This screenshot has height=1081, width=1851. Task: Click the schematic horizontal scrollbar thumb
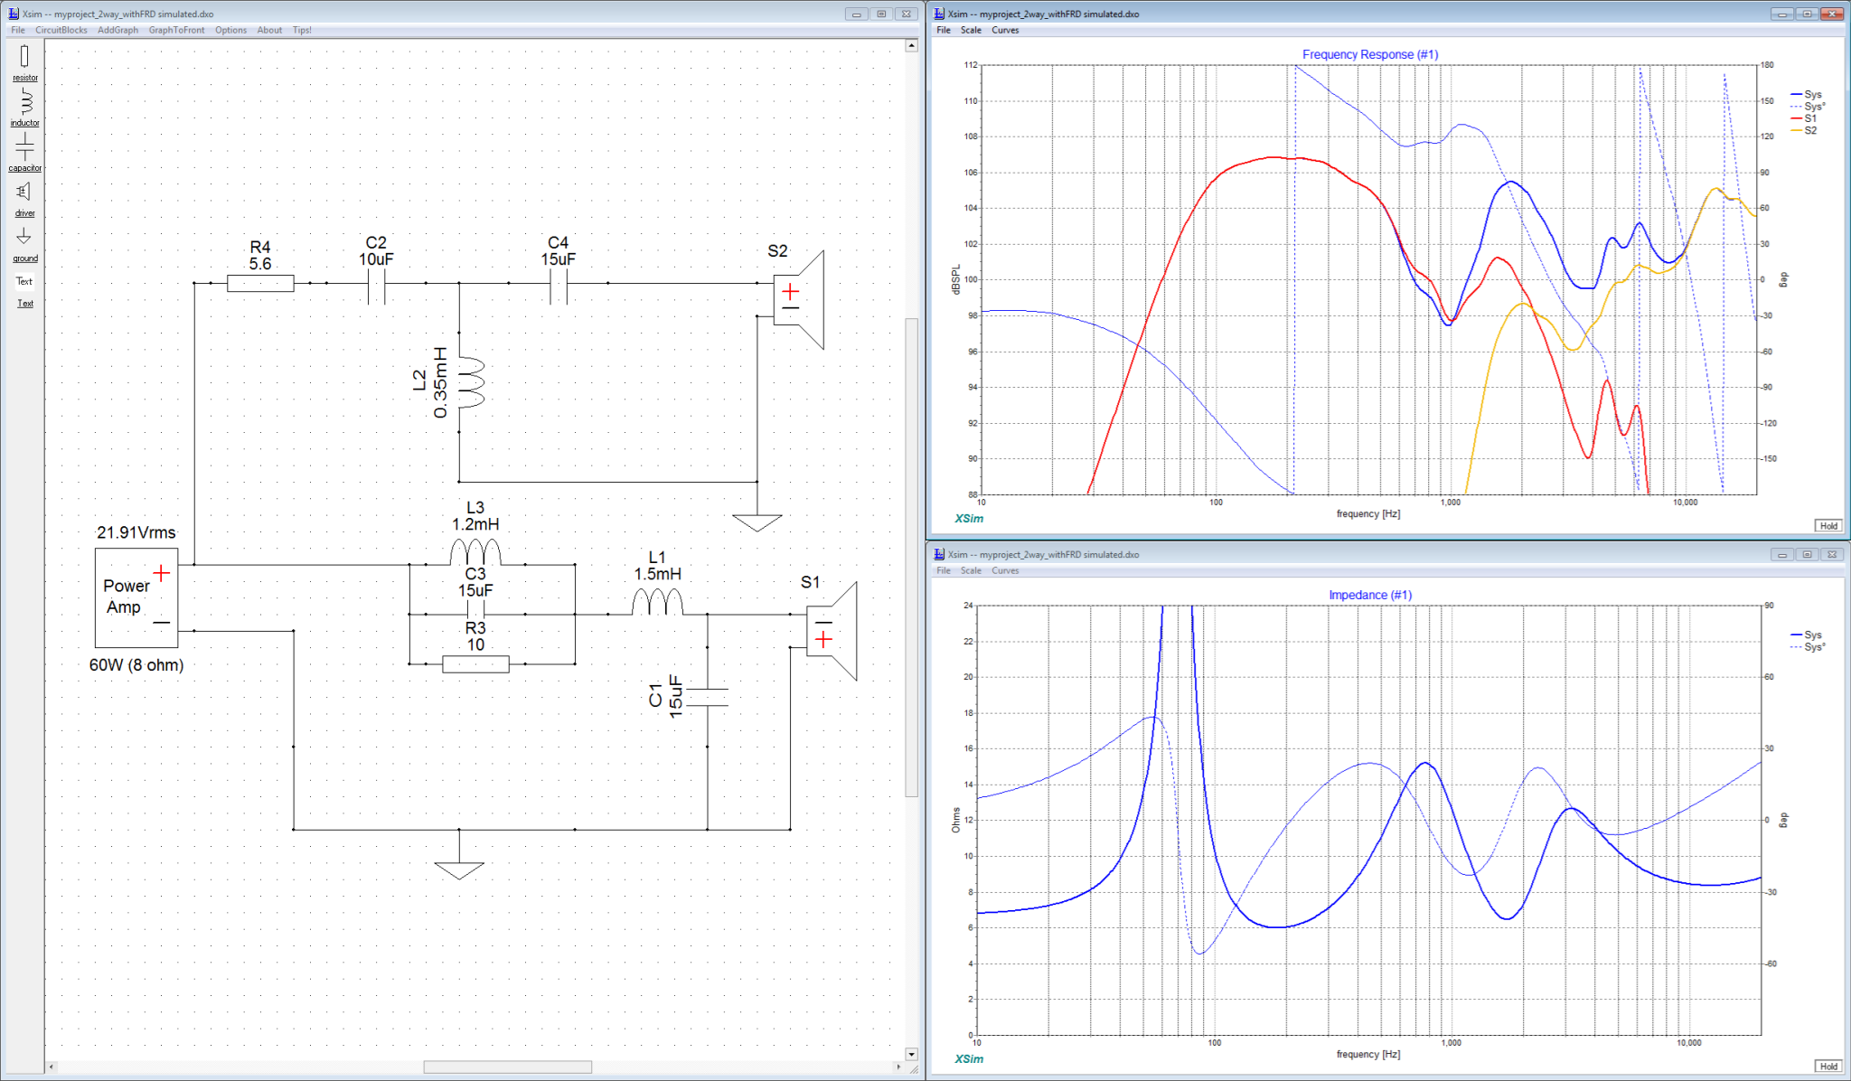pyautogui.click(x=508, y=1067)
